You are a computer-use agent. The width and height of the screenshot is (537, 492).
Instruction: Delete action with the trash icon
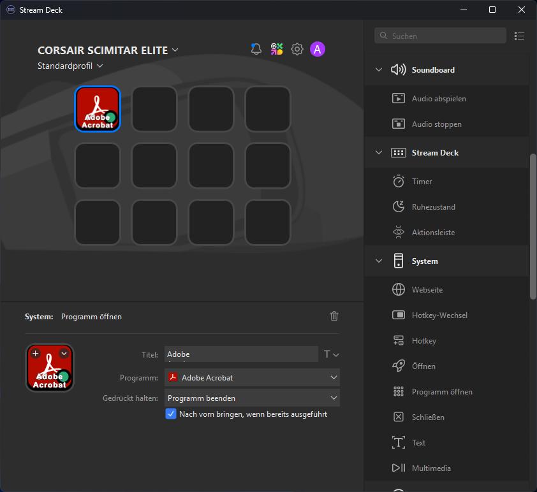tap(334, 316)
